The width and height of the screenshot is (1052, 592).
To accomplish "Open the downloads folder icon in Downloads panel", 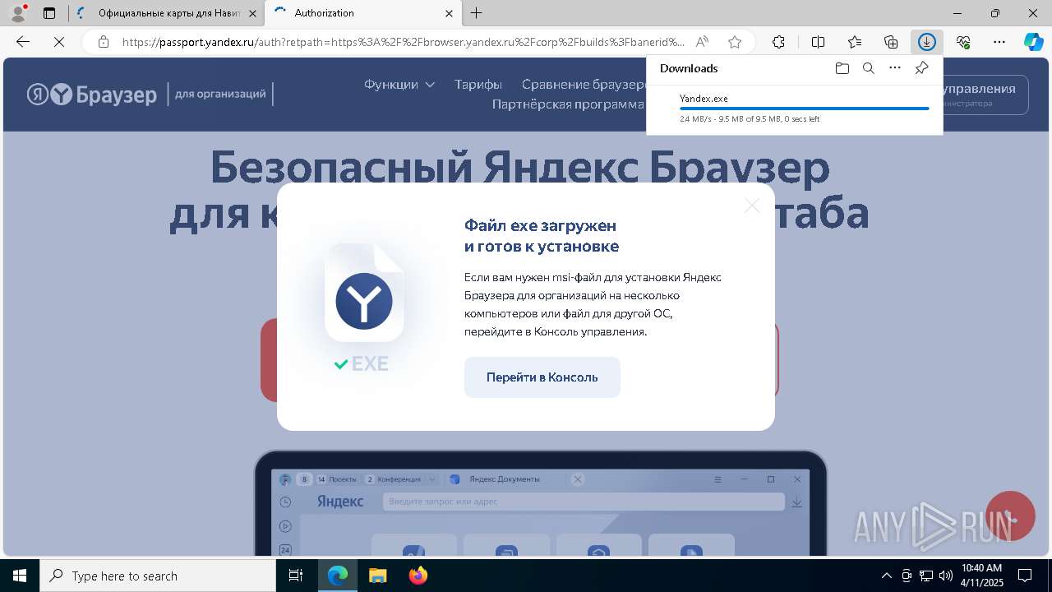I will tap(842, 68).
